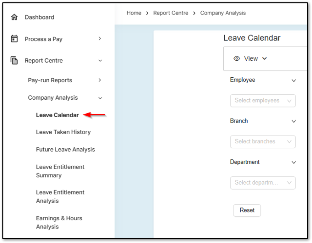The height and width of the screenshot is (243, 312).
Task: Open the Select branches dropdown
Action: coord(262,141)
